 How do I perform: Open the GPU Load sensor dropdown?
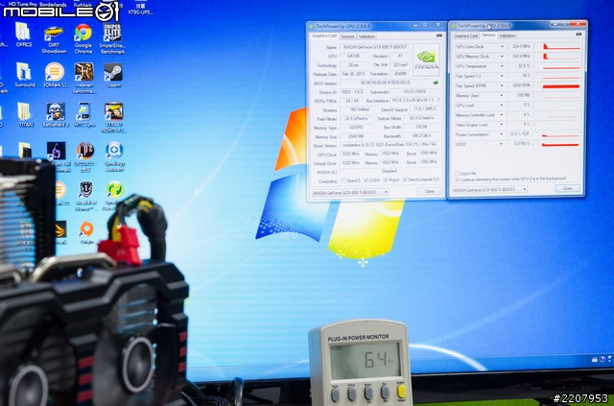point(502,106)
